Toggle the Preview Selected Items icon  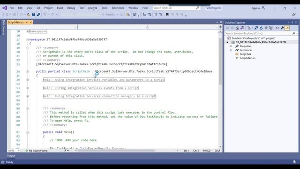(x=287, y=28)
